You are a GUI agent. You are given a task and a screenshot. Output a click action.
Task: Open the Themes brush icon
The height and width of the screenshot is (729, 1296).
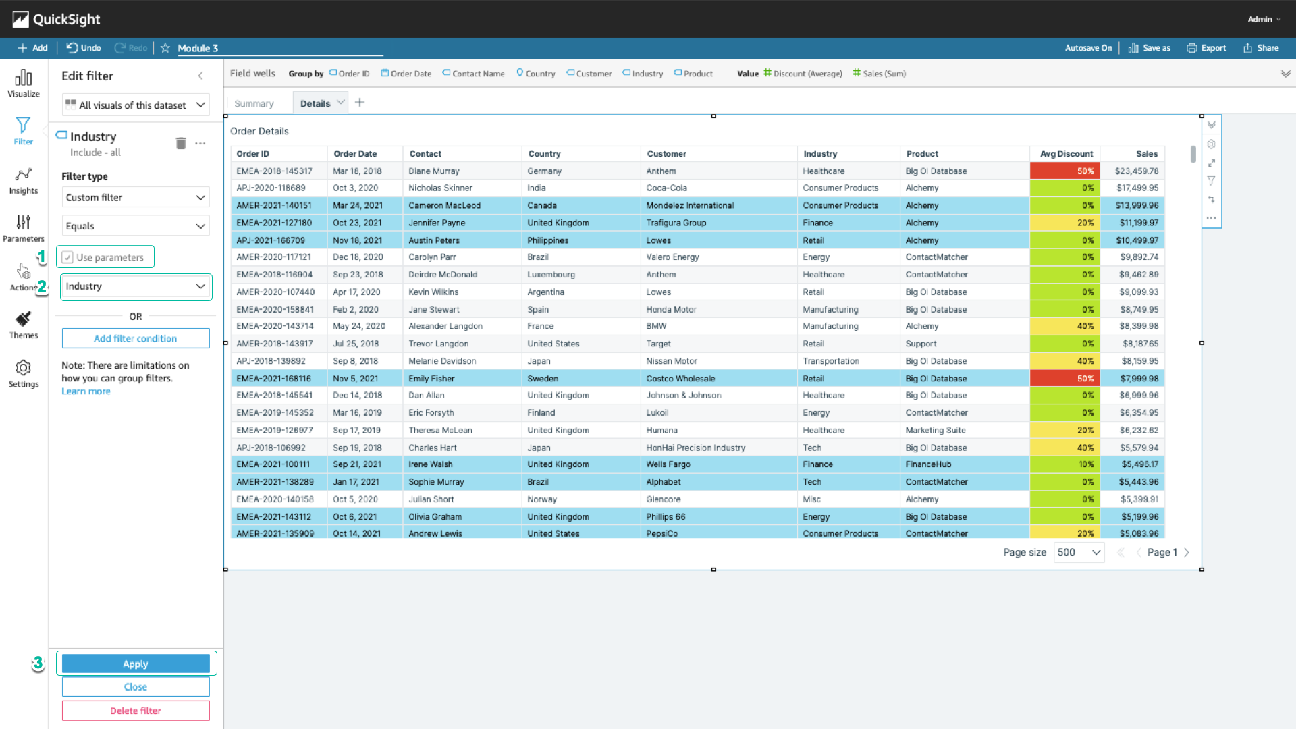click(x=23, y=319)
